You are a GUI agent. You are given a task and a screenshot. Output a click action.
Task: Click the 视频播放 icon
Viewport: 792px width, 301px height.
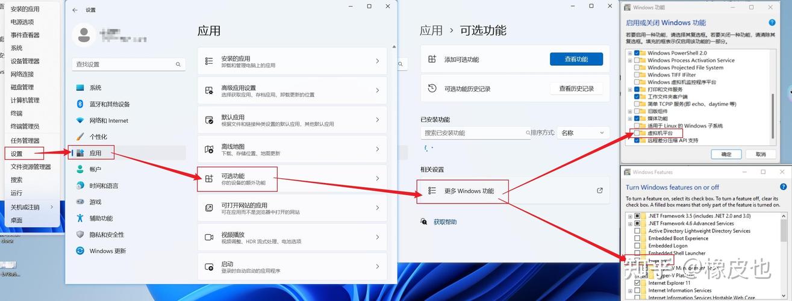(x=209, y=237)
